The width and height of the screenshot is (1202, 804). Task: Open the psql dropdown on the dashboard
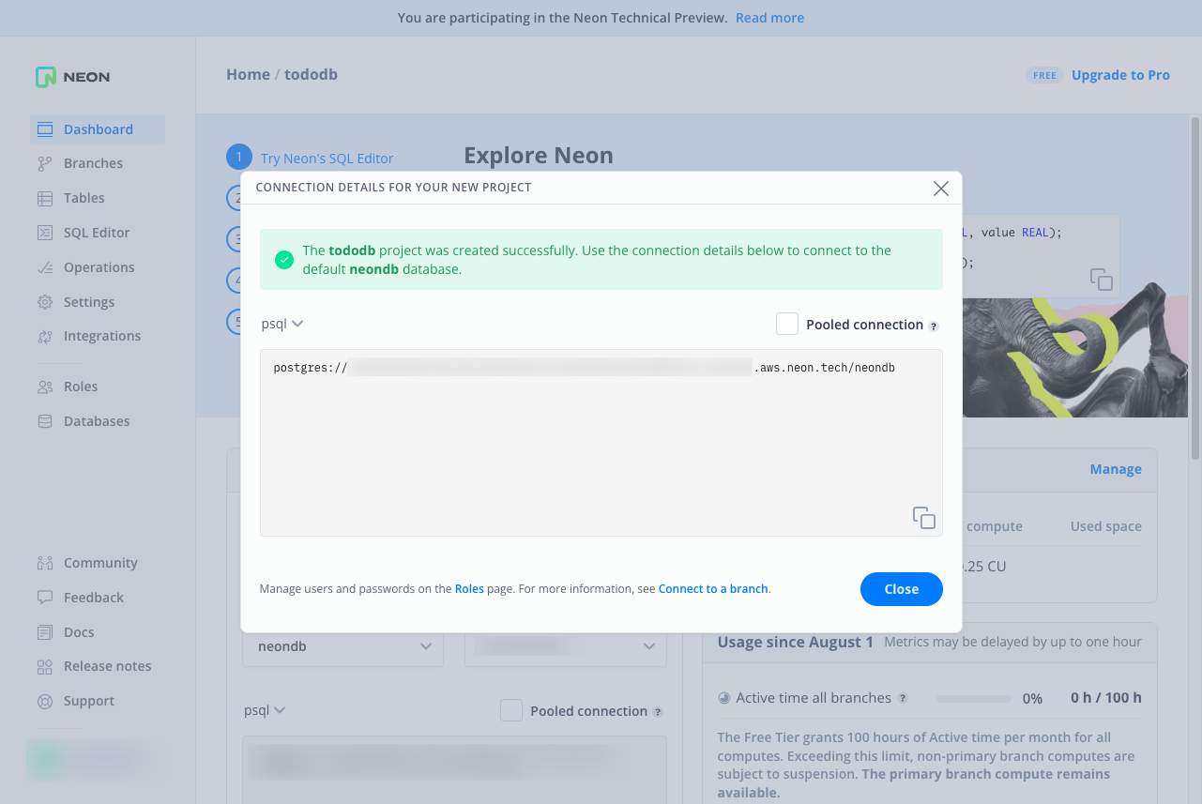[265, 710]
